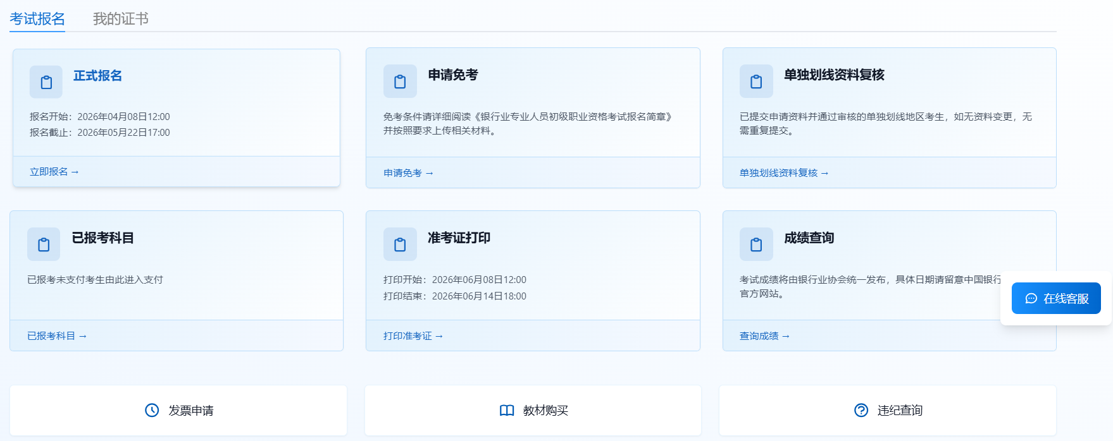Viewport: 1113px width, 441px height.
Task: Open the 查询成绩 link
Action: (x=764, y=336)
